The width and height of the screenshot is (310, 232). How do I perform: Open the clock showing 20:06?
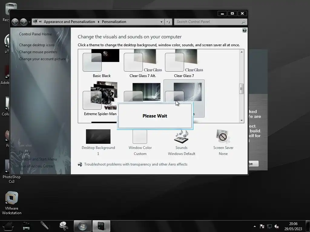point(293,226)
